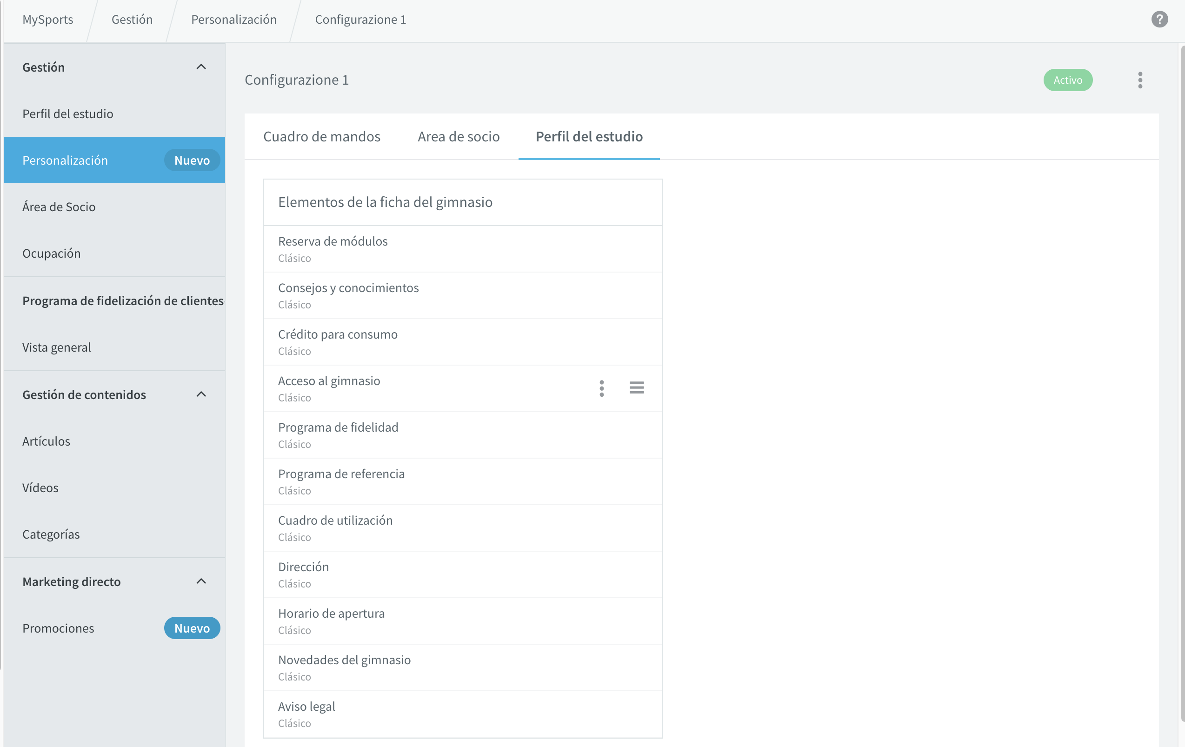1185x747 pixels.
Task: Select the Dirección row
Action: pos(463,574)
